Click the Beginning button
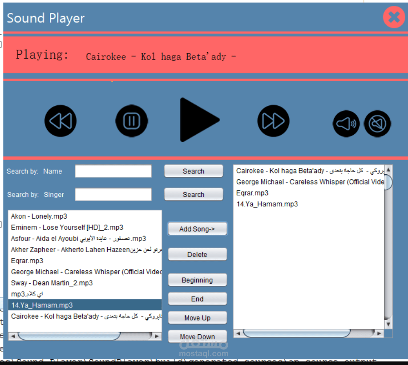Image resolution: width=408 pixels, height=365 pixels. pos(197,280)
